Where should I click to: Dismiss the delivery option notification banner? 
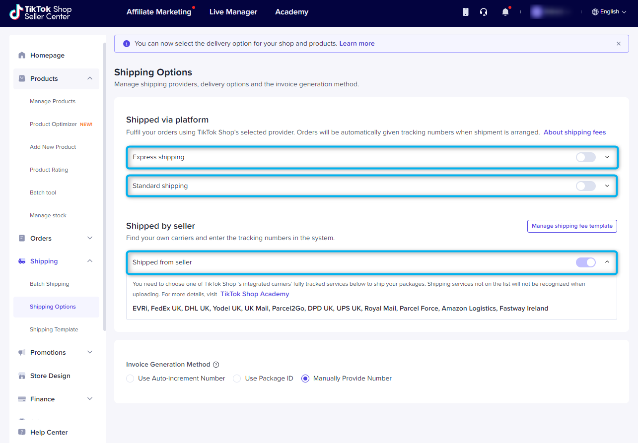click(619, 44)
